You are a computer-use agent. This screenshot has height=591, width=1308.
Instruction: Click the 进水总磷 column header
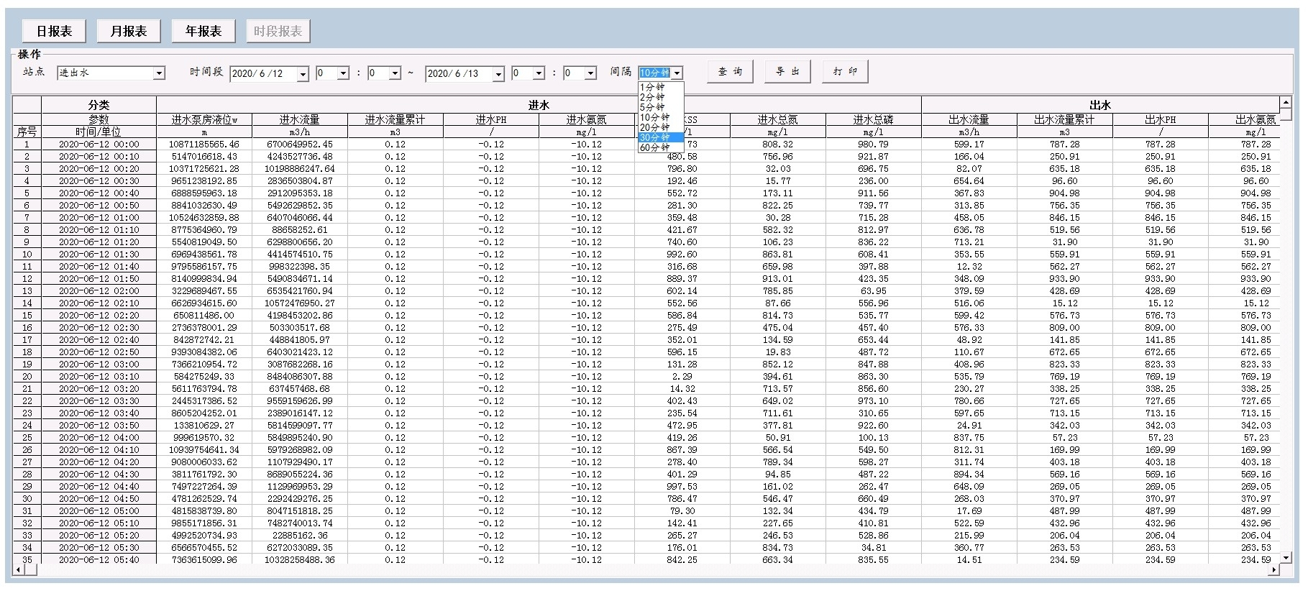coord(873,120)
